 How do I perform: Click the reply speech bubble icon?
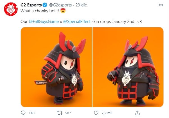click(23, 113)
